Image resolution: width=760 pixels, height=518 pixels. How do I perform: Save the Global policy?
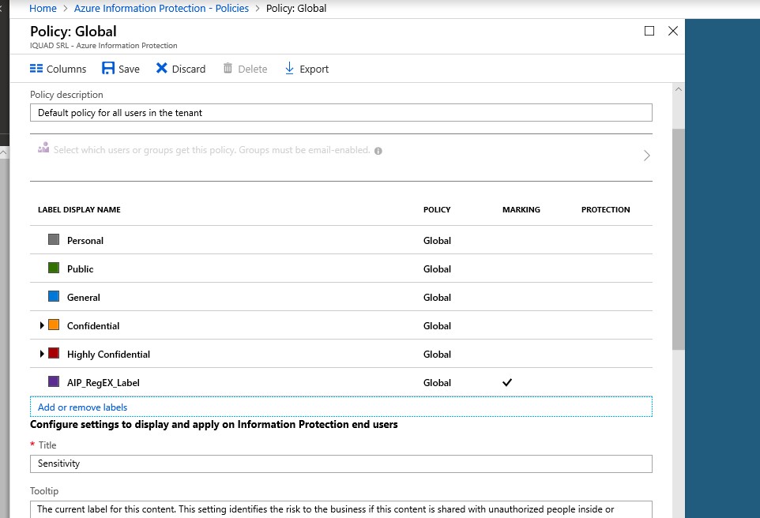(121, 69)
